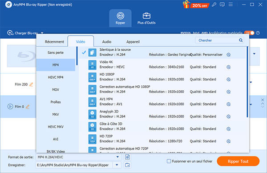Expand the Charger Blu-ray dropdown arrow

pos(42,33)
